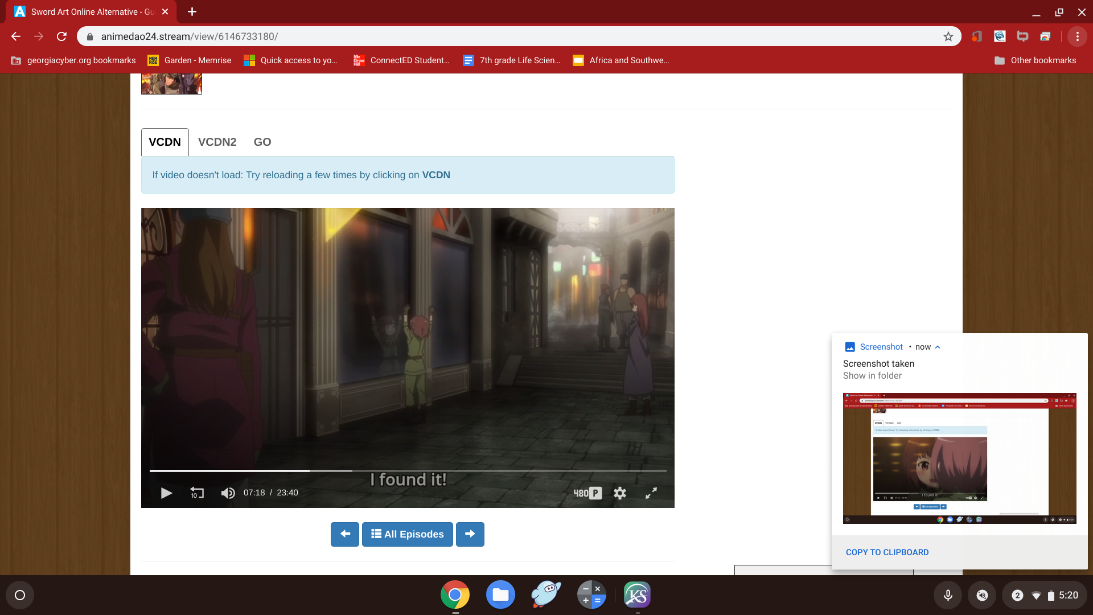The height and width of the screenshot is (615, 1093).
Task: Click the bold VCDN reload link
Action: click(436, 175)
